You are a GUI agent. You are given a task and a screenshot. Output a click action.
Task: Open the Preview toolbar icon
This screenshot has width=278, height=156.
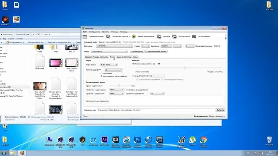pyautogui.click(x=174, y=36)
